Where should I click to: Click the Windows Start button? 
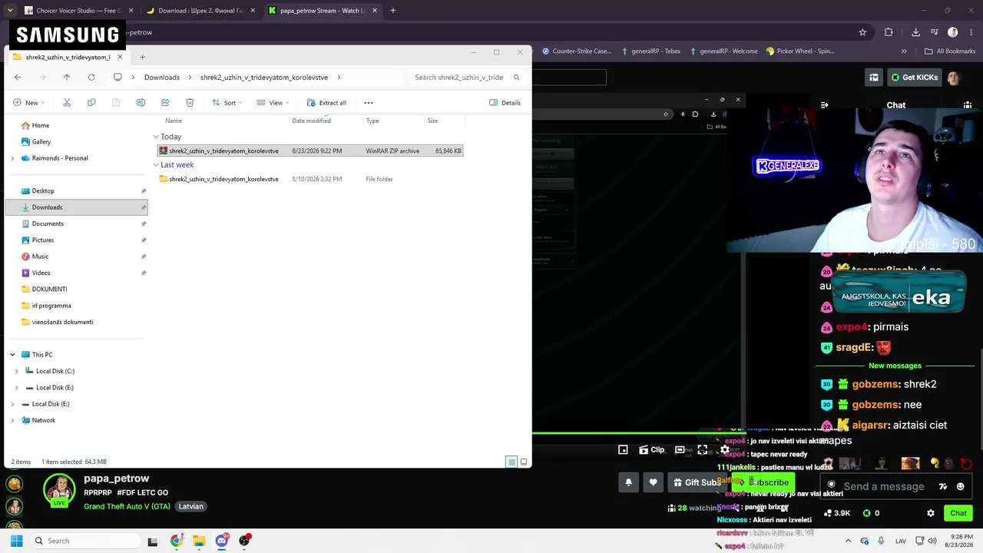[16, 541]
